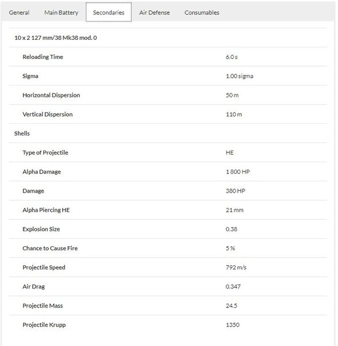The width and height of the screenshot is (338, 346).
Task: Click the Horizontal Dispersion label
Action: tap(51, 95)
